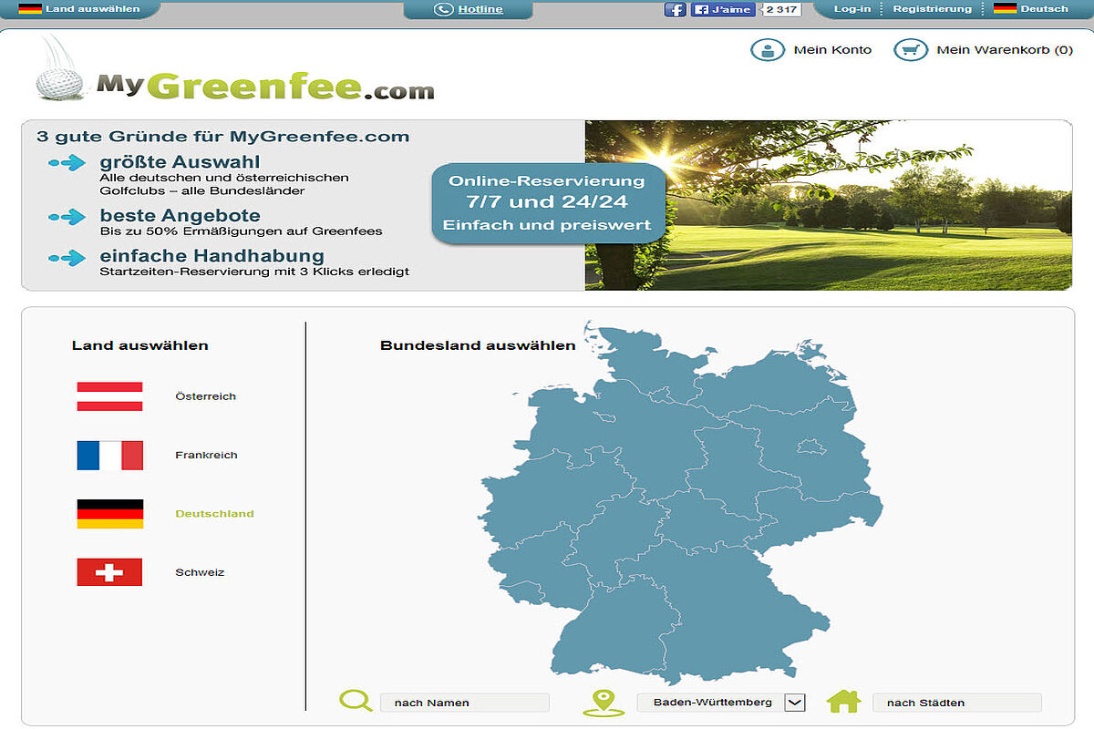This screenshot has width=1094, height=729.
Task: Click the Facebook logo icon in top bar
Action: coord(675,10)
